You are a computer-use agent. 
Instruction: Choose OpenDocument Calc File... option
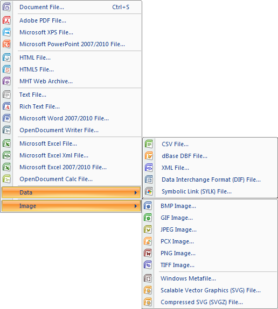(x=71, y=179)
